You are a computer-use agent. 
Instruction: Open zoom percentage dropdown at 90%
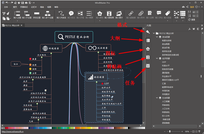pos(191,131)
